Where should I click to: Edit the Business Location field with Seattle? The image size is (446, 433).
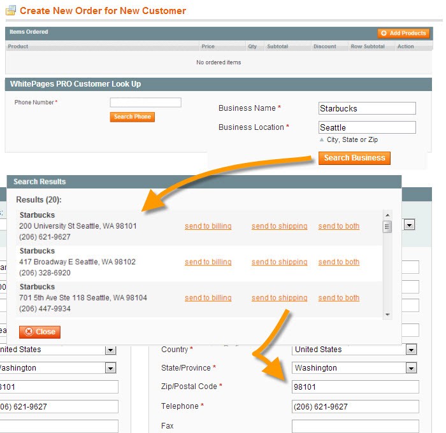[367, 127]
